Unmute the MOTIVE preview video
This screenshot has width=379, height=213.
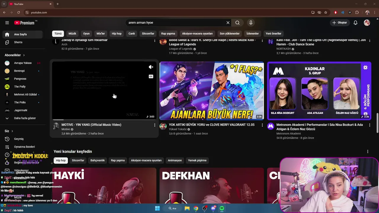(x=151, y=67)
